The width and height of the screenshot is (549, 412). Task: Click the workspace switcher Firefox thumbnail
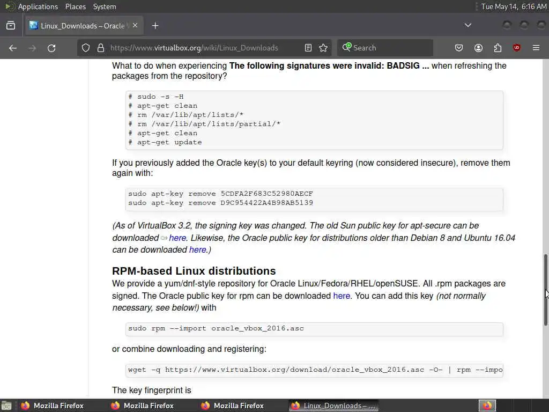click(x=487, y=406)
